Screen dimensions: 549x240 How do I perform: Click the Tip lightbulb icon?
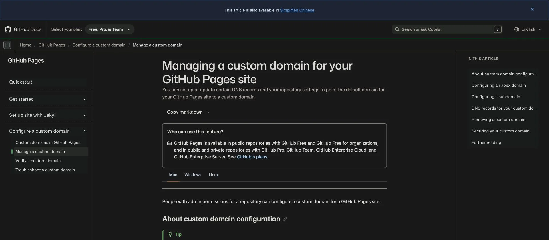coord(170,234)
